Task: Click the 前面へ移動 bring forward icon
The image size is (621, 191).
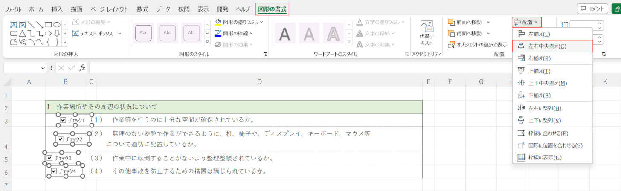Action: pyautogui.click(x=452, y=22)
